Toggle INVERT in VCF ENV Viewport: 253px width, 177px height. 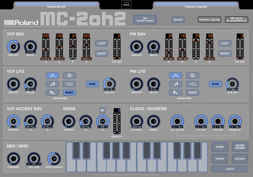click(102, 54)
